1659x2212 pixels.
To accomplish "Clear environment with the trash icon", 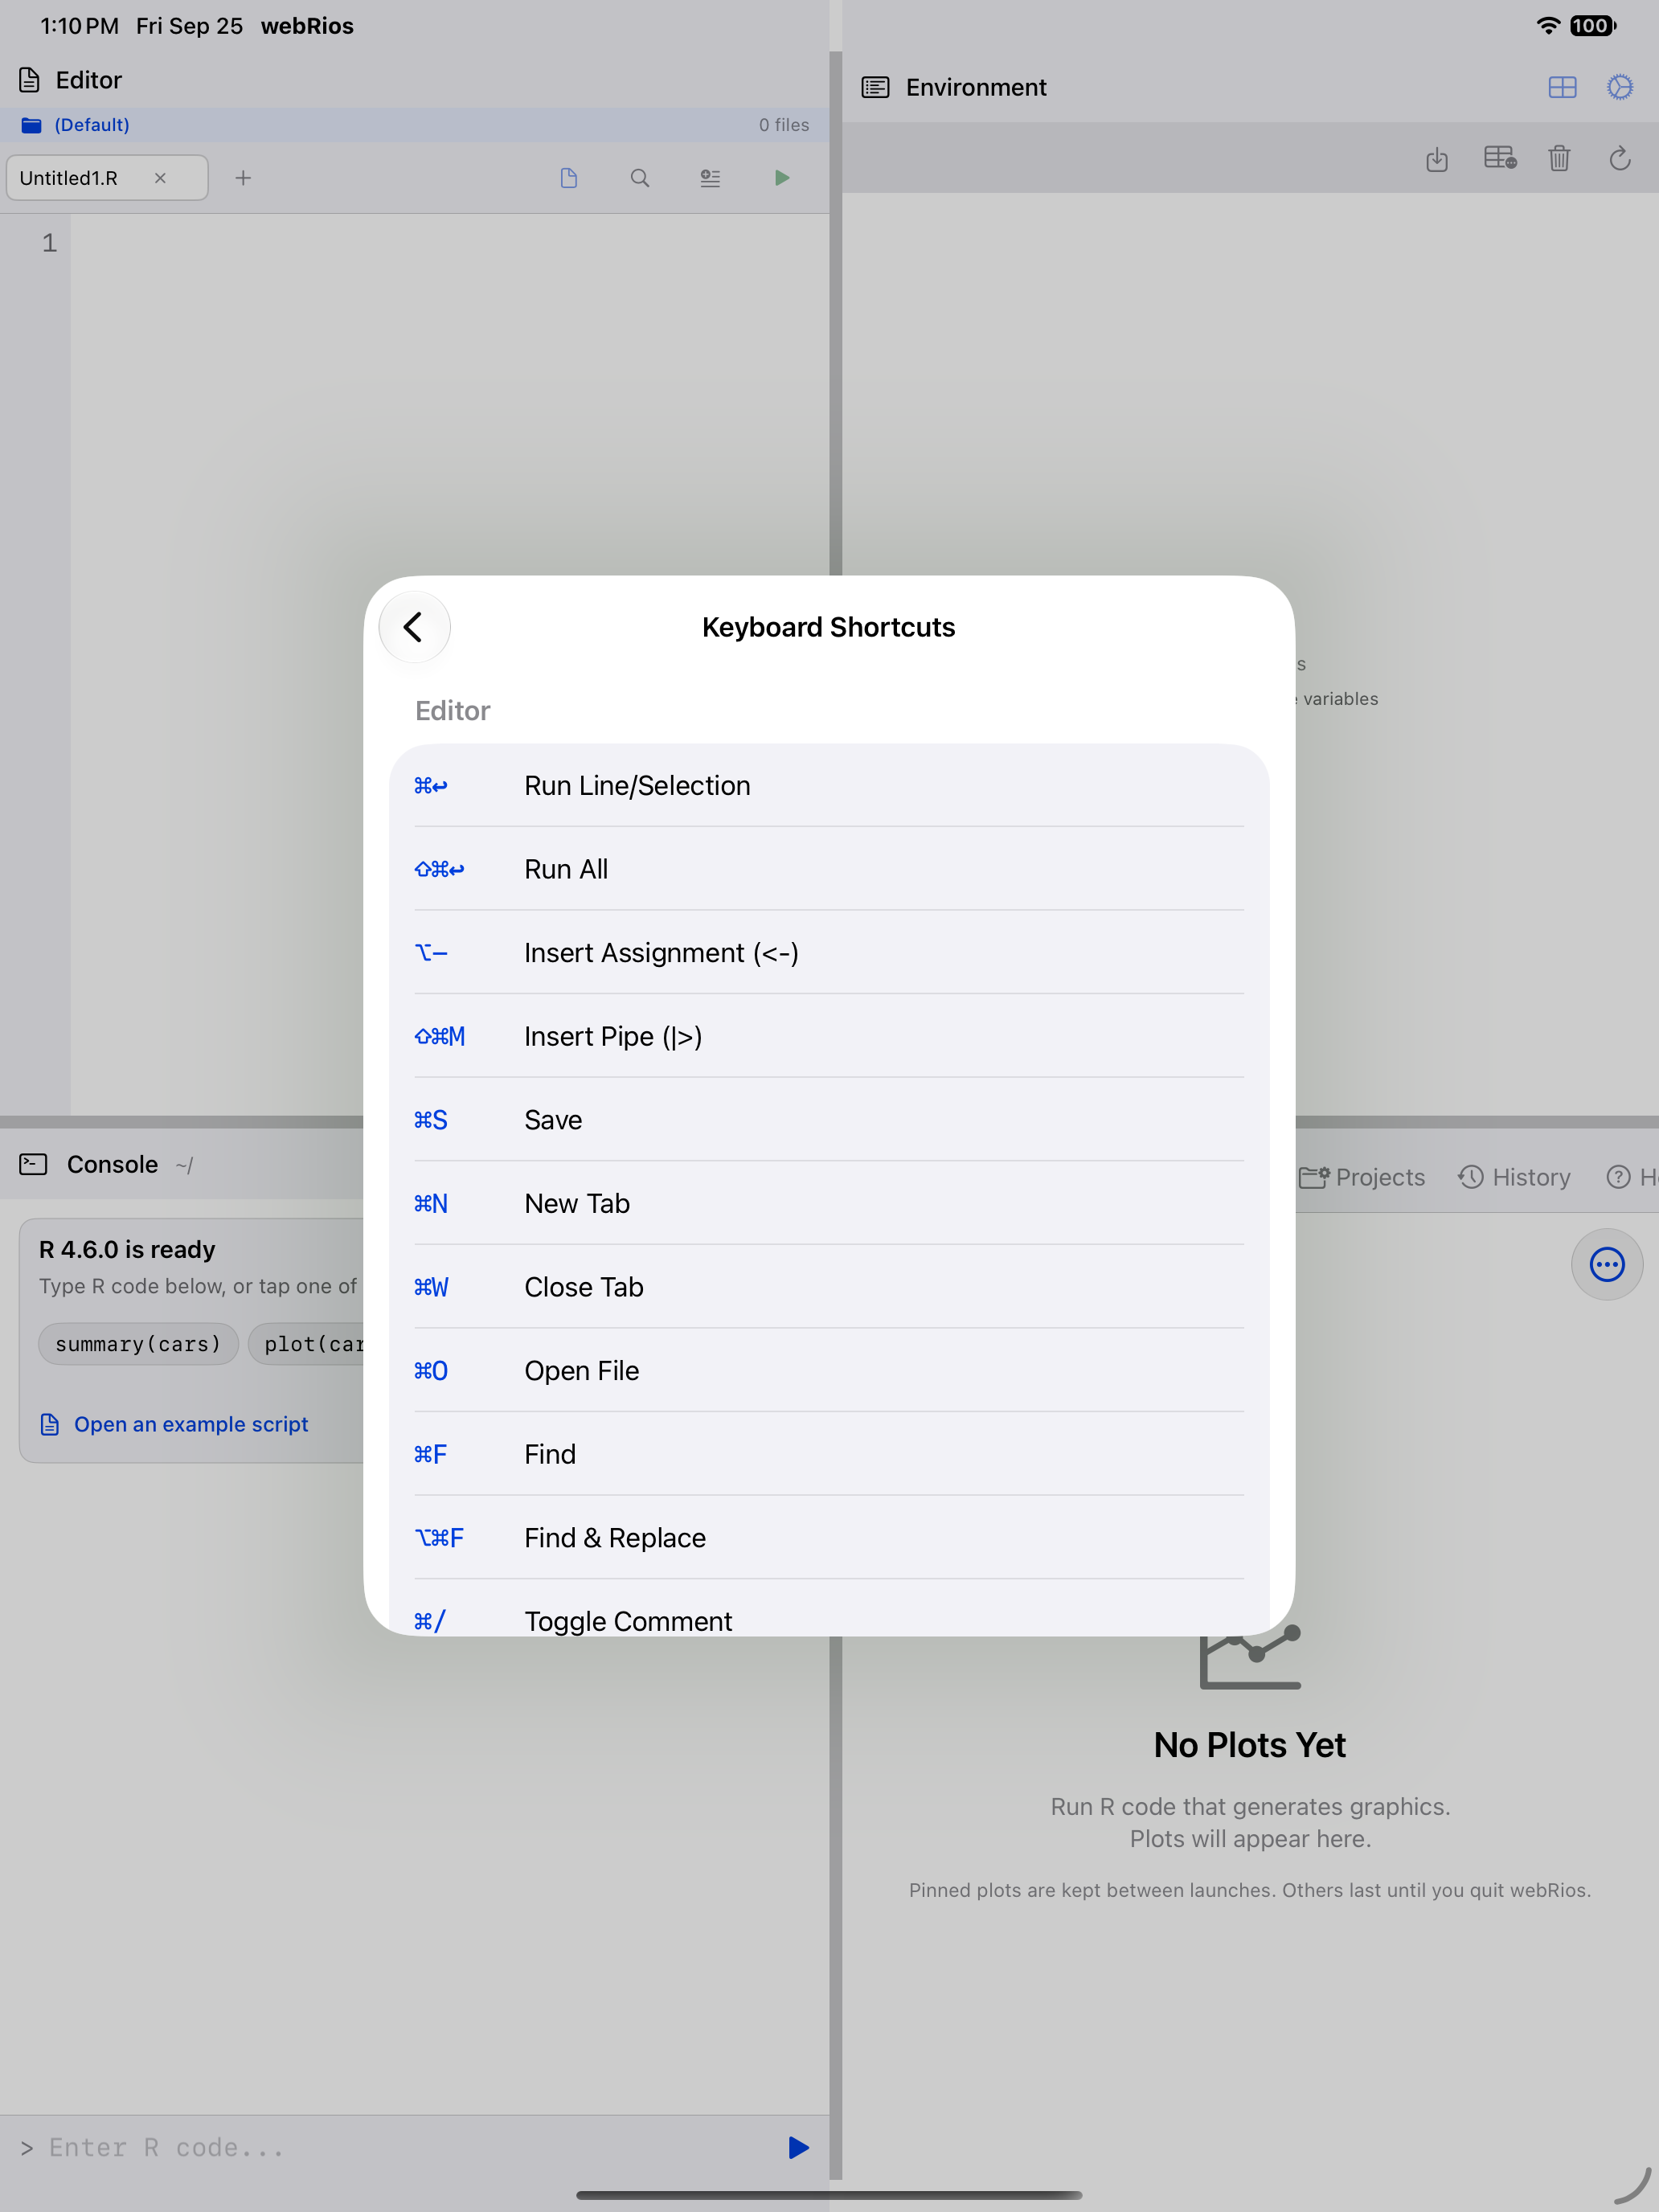I will (x=1559, y=158).
